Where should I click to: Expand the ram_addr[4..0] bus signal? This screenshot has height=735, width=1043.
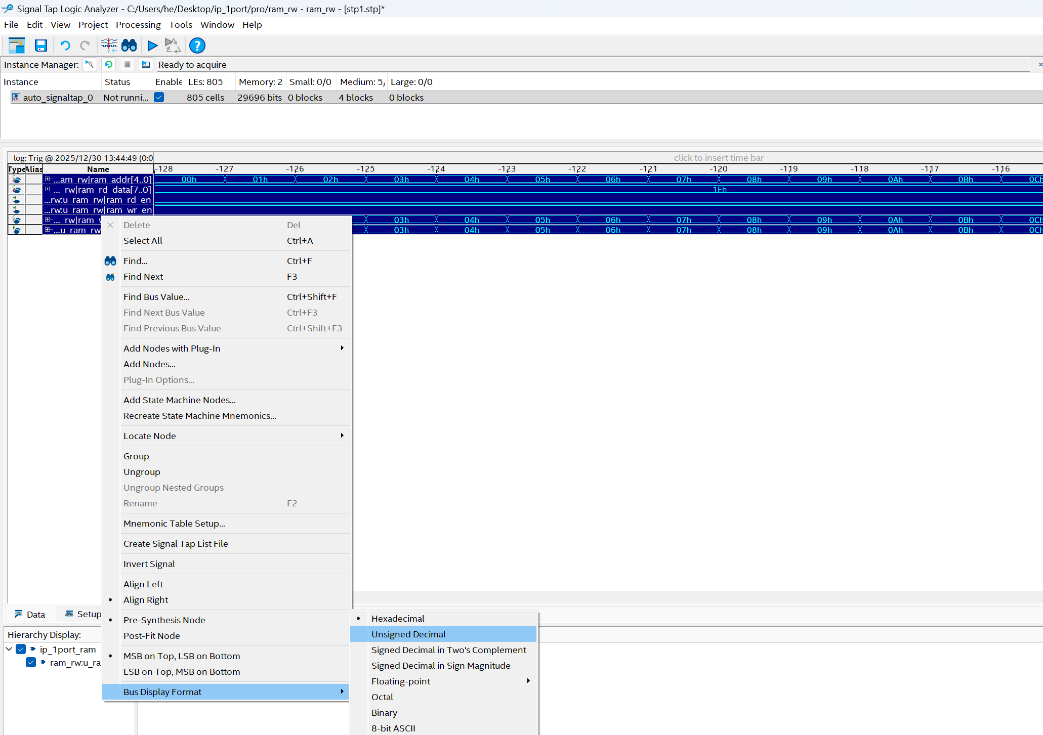point(47,179)
